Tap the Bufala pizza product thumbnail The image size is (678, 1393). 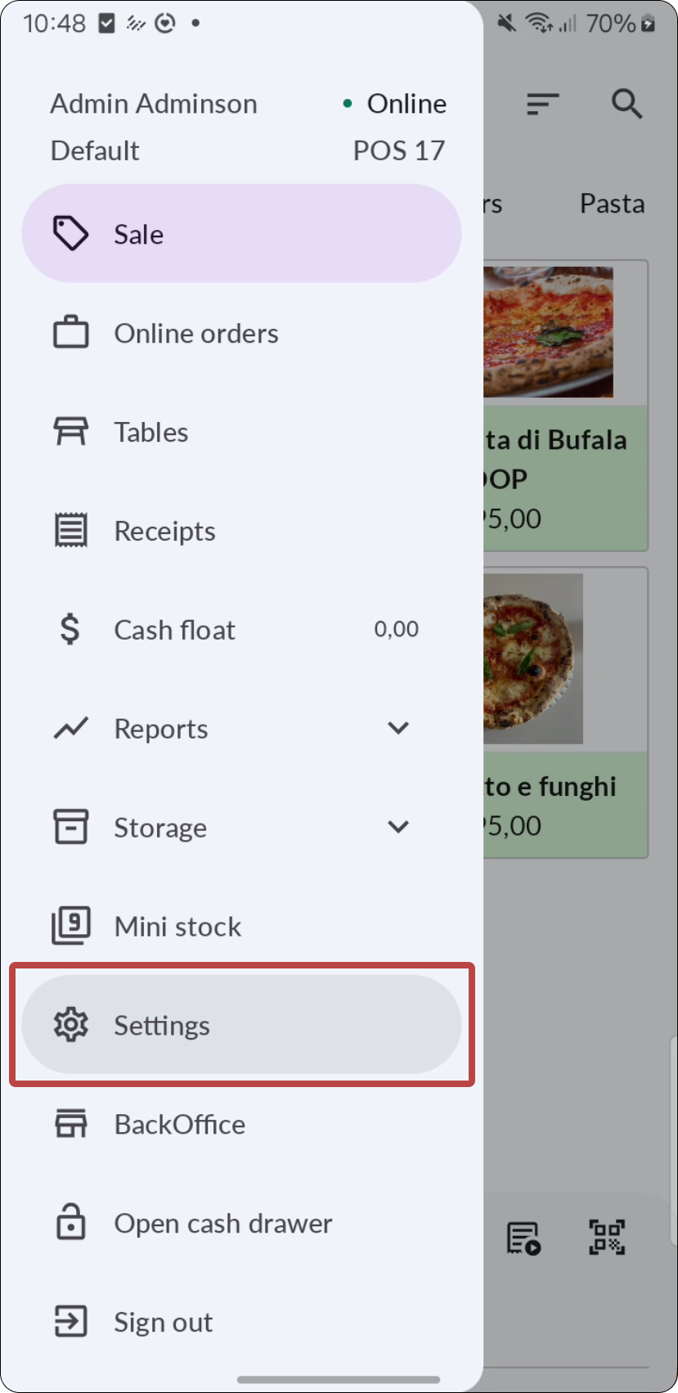coord(548,332)
